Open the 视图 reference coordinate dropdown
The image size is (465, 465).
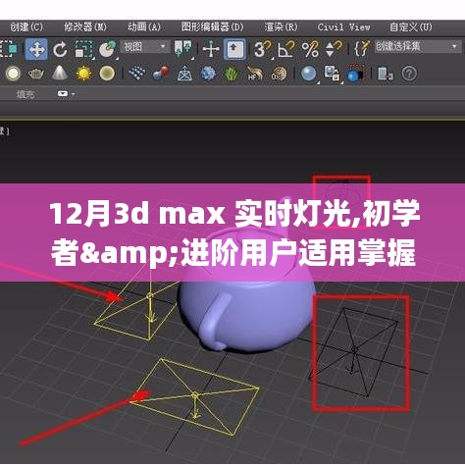pos(145,47)
